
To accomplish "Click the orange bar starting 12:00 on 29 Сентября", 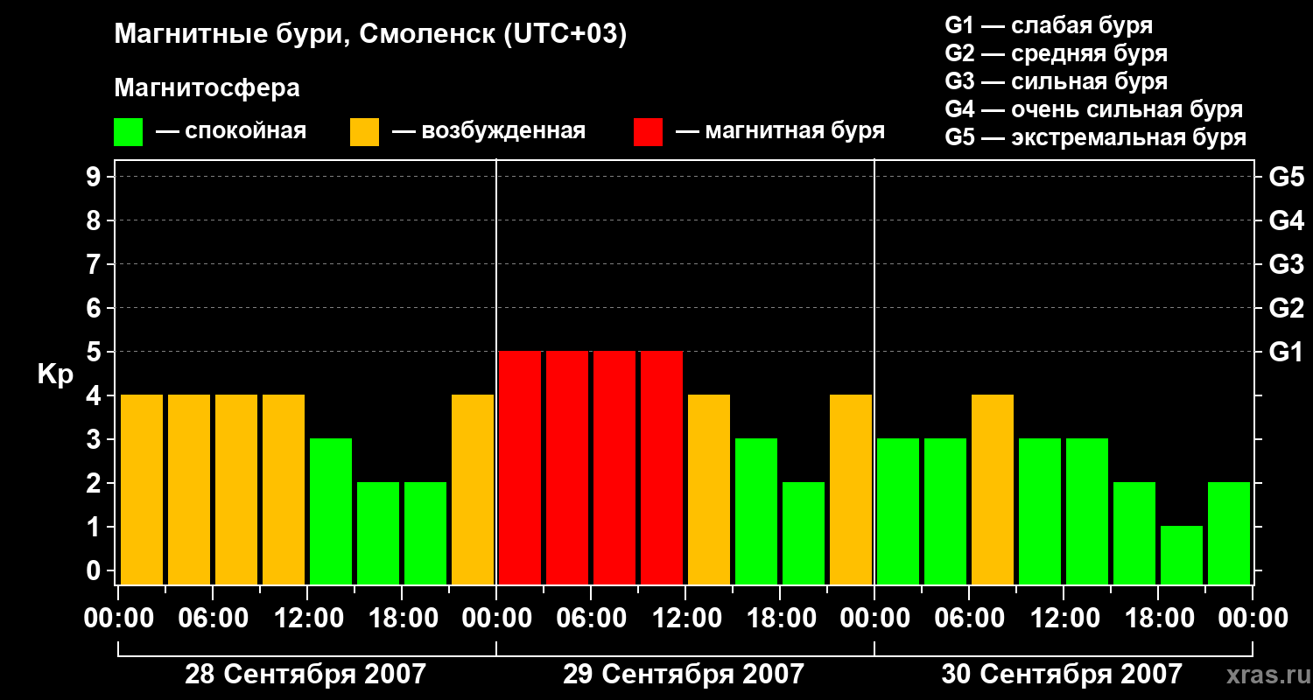I will pyautogui.click(x=709, y=489).
